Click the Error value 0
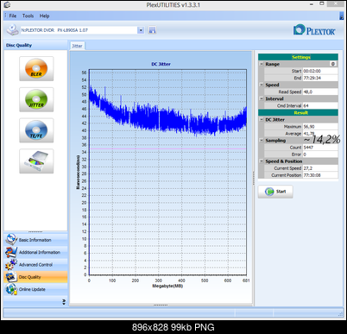 tap(320, 154)
